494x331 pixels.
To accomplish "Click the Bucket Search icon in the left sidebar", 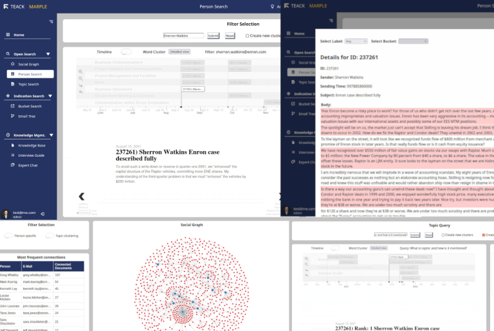I will pos(13,106).
